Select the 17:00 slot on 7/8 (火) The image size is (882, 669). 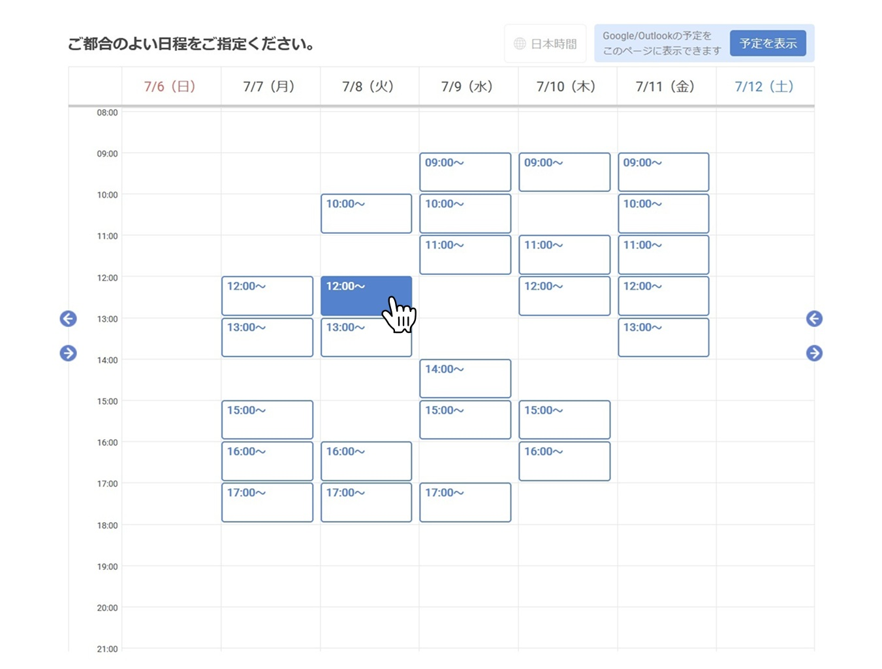366,502
